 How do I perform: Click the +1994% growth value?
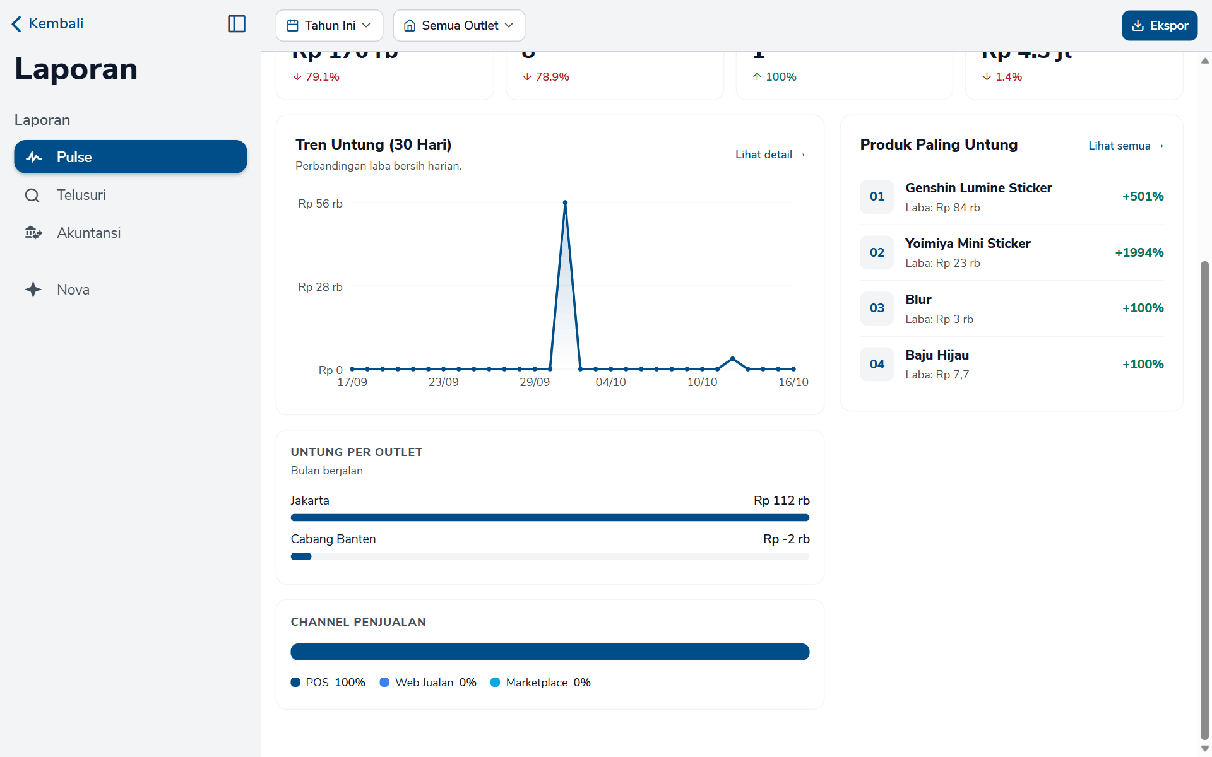[1139, 252]
